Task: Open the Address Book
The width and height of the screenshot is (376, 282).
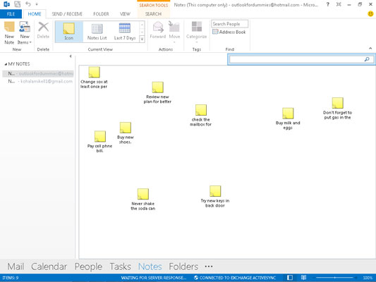Action: pyautogui.click(x=229, y=32)
